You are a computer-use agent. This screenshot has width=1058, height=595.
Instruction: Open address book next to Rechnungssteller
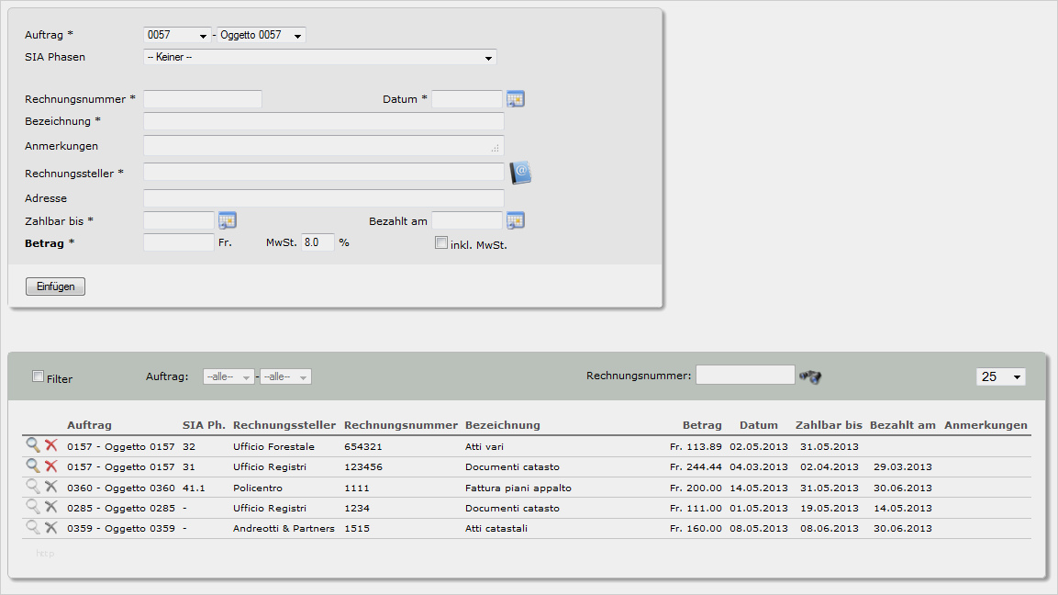[x=520, y=173]
